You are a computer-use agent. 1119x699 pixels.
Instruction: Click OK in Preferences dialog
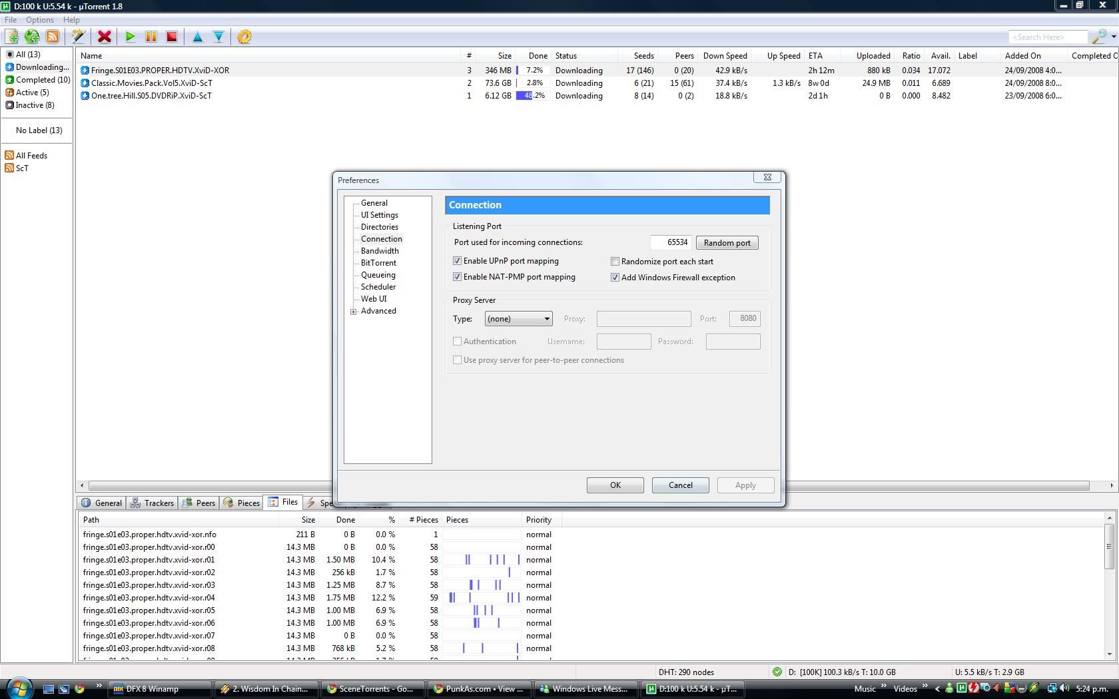coord(615,485)
